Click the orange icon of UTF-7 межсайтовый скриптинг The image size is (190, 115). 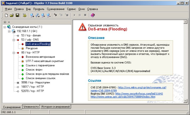23,61
